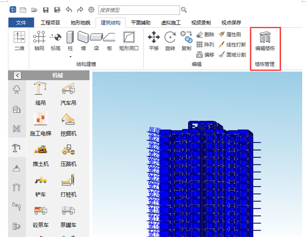The image size is (306, 237).
Task: Click the 屋面 roof level label
Action: click(x=155, y=130)
